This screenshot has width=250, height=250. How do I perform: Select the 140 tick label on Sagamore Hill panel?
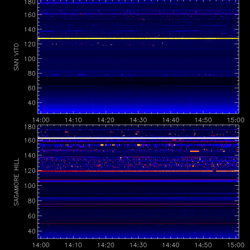click(x=30, y=155)
